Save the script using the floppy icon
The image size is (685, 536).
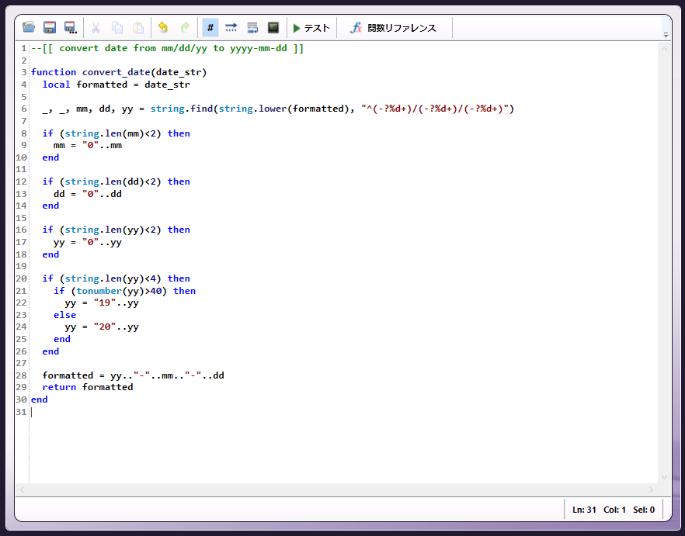(x=50, y=27)
